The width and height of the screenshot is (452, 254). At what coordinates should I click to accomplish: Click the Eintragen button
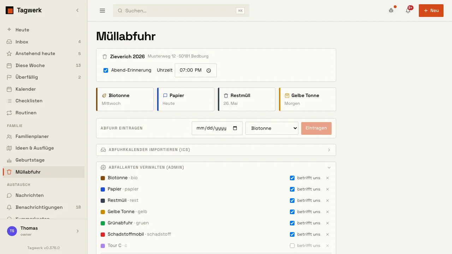(316, 128)
